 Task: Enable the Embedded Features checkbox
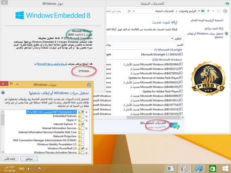(83, 116)
